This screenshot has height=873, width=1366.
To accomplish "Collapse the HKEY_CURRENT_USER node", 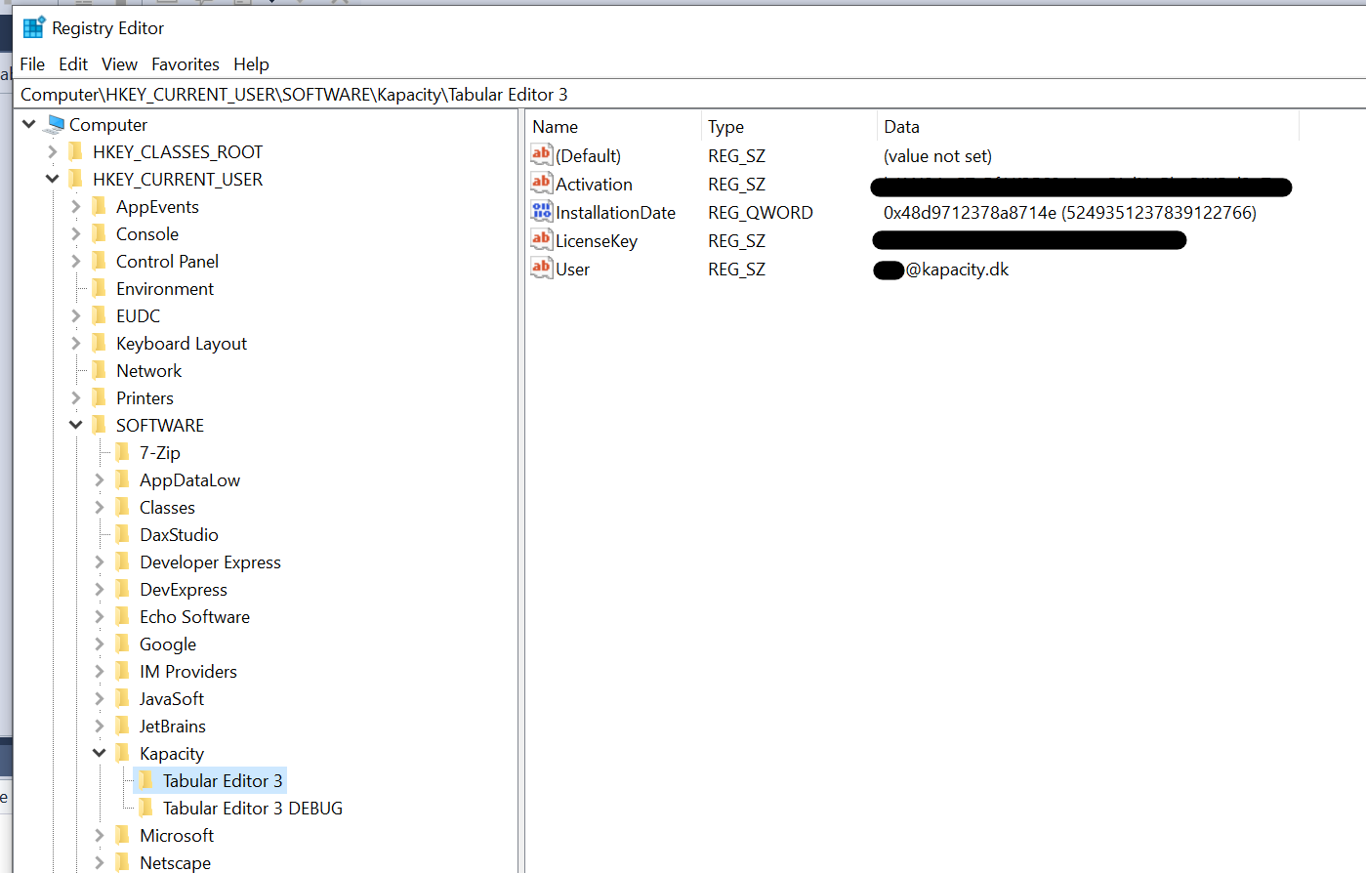I will click(x=52, y=179).
